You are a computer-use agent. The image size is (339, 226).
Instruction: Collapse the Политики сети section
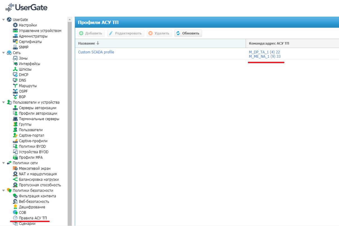pyautogui.click(x=4, y=163)
